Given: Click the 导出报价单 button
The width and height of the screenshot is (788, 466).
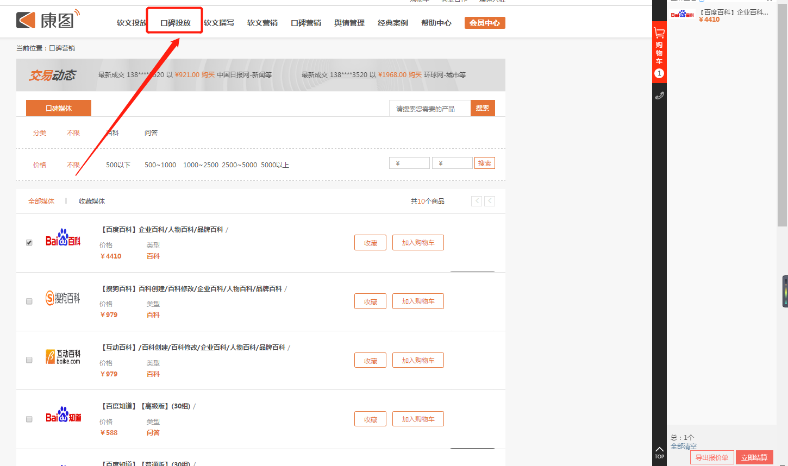Looking at the screenshot, I should [x=712, y=457].
